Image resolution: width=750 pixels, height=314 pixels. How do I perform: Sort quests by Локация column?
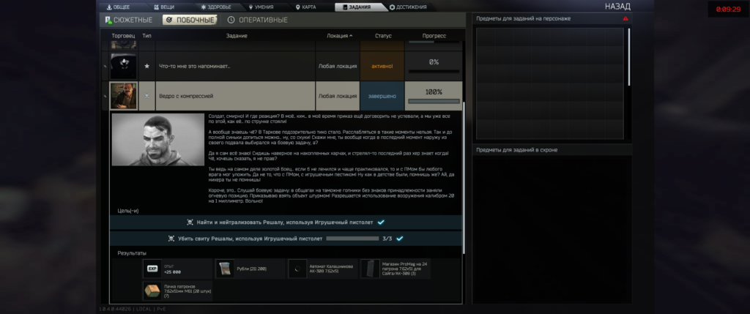pos(337,35)
